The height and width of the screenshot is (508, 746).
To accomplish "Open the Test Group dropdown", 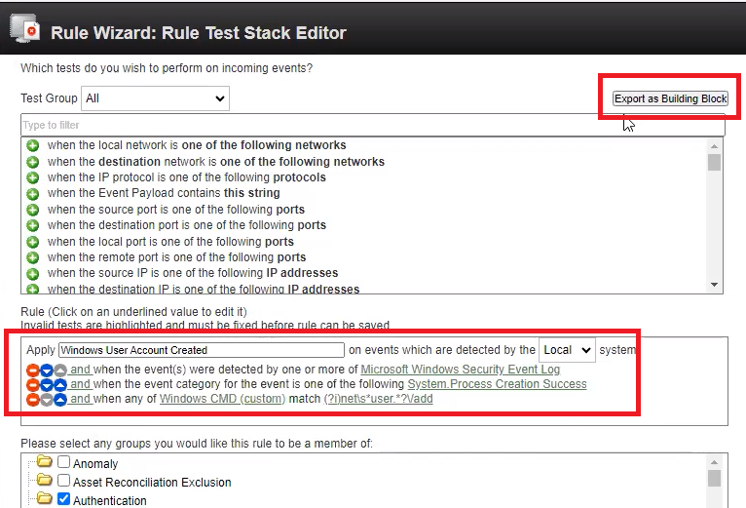I will coord(155,98).
